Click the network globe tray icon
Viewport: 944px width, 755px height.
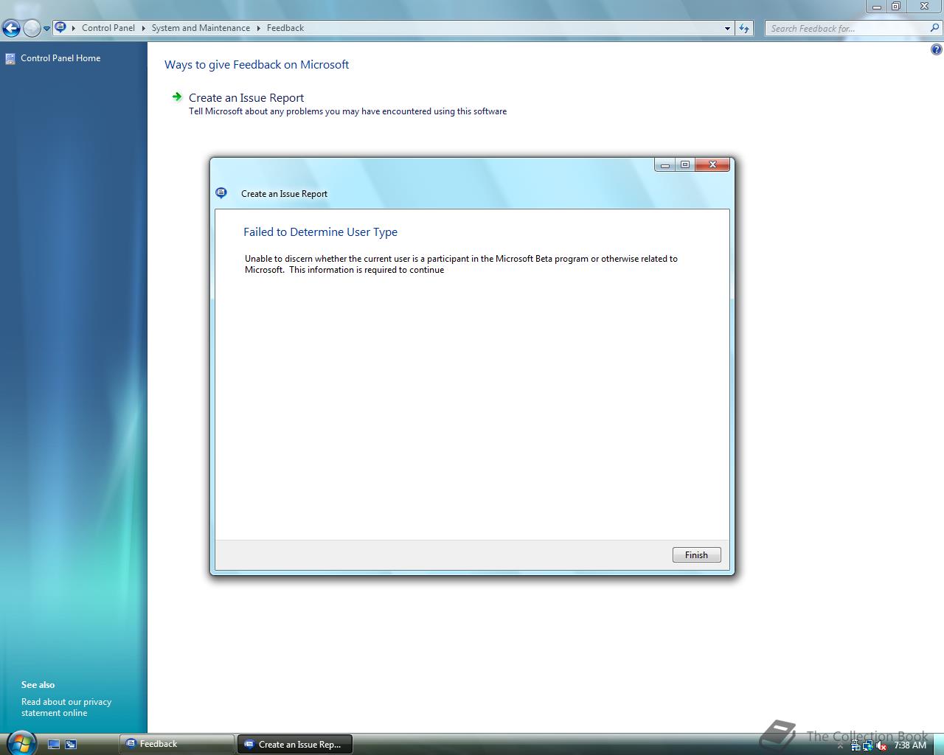tap(868, 745)
